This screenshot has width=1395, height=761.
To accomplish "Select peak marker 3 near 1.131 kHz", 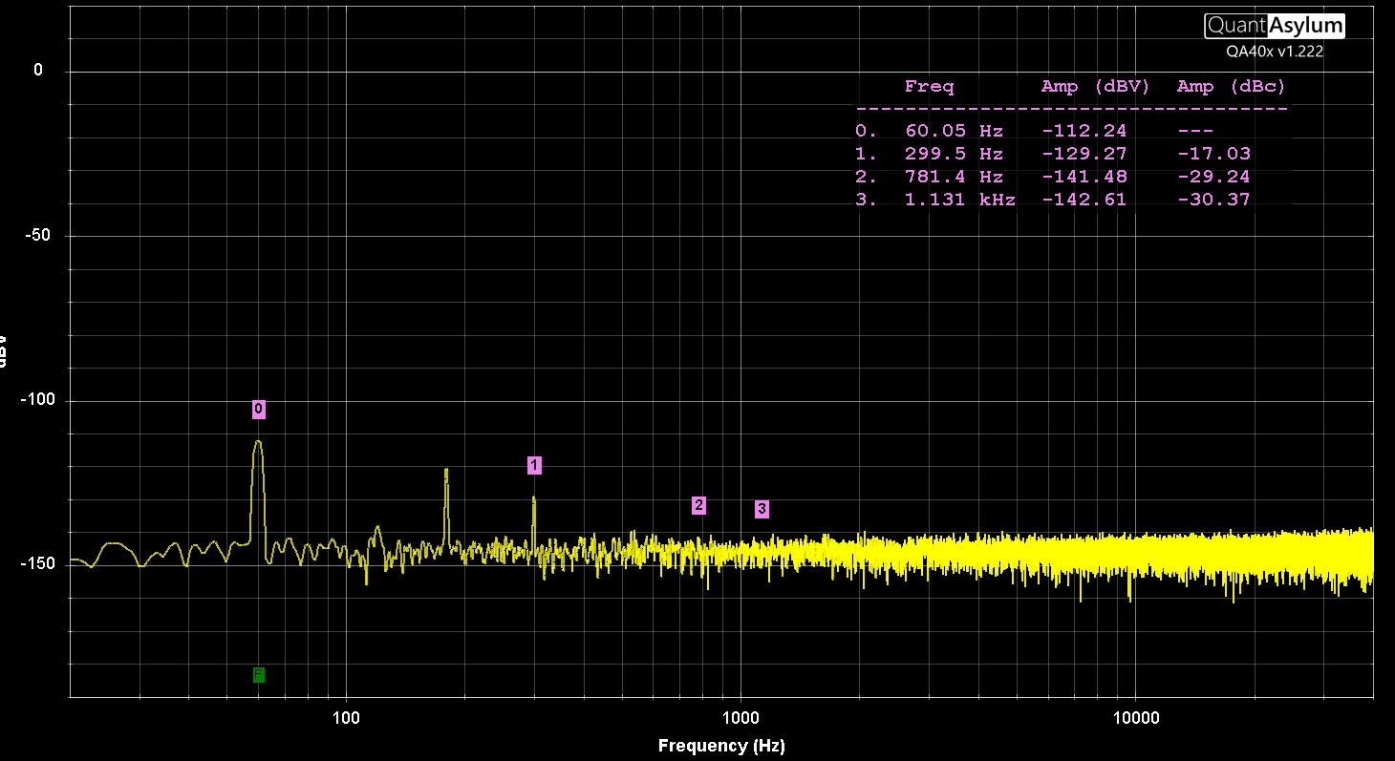I will tap(762, 509).
